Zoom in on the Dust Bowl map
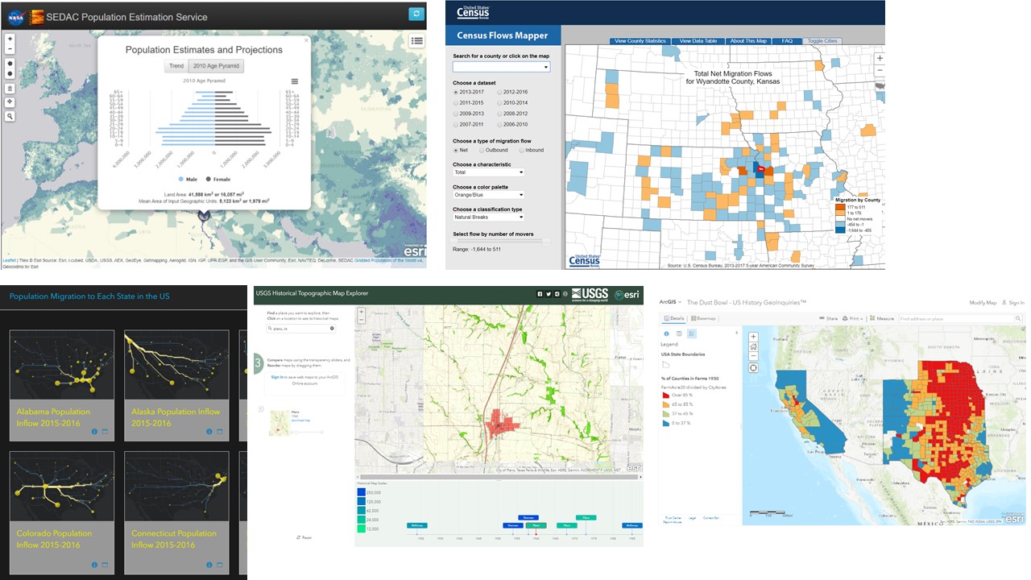This screenshot has width=1031, height=580. point(753,338)
